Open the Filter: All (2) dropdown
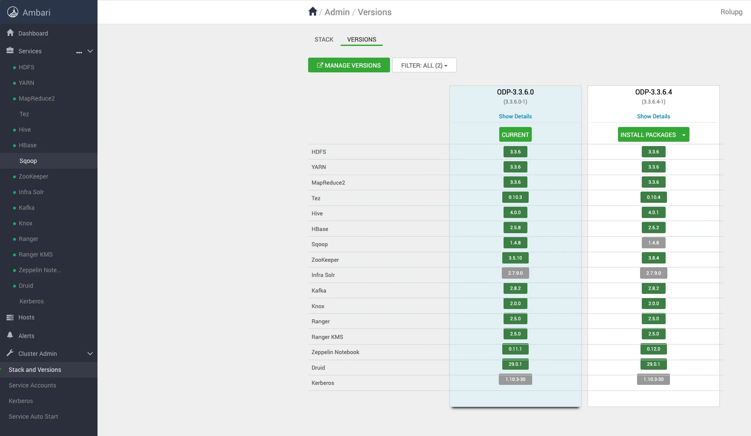The image size is (751, 436). [x=424, y=65]
